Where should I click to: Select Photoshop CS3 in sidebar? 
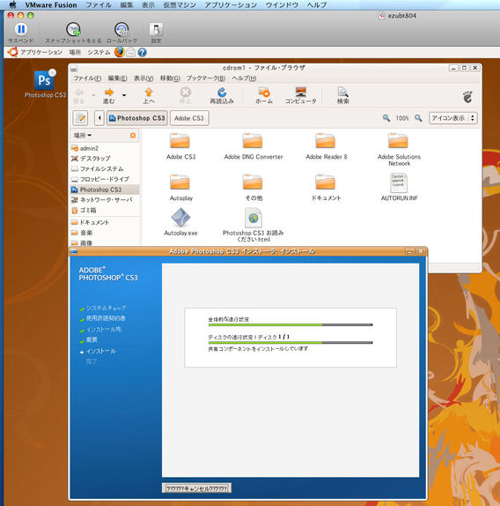pos(105,190)
